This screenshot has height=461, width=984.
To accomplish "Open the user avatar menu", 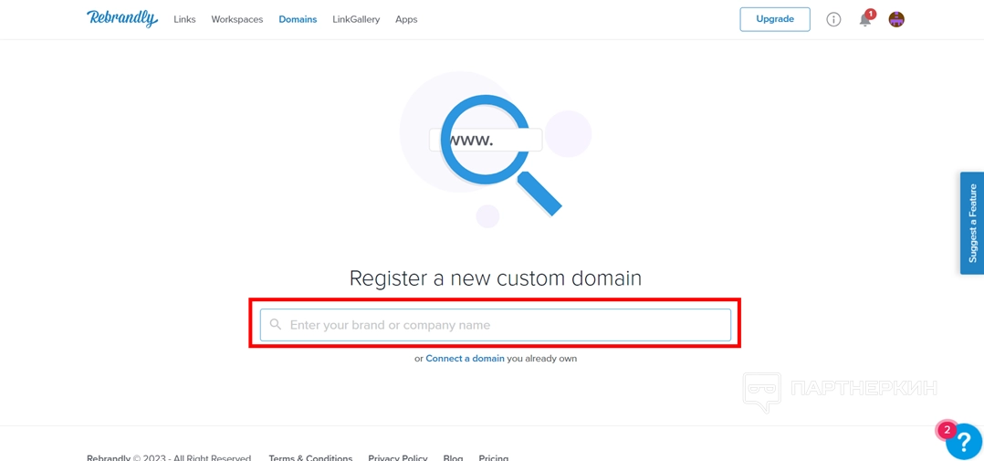I will coord(896,19).
